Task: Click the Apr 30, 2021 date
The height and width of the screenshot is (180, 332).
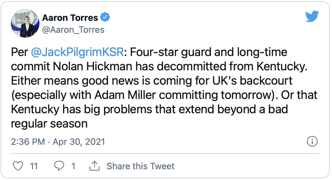Action: (x=79, y=142)
